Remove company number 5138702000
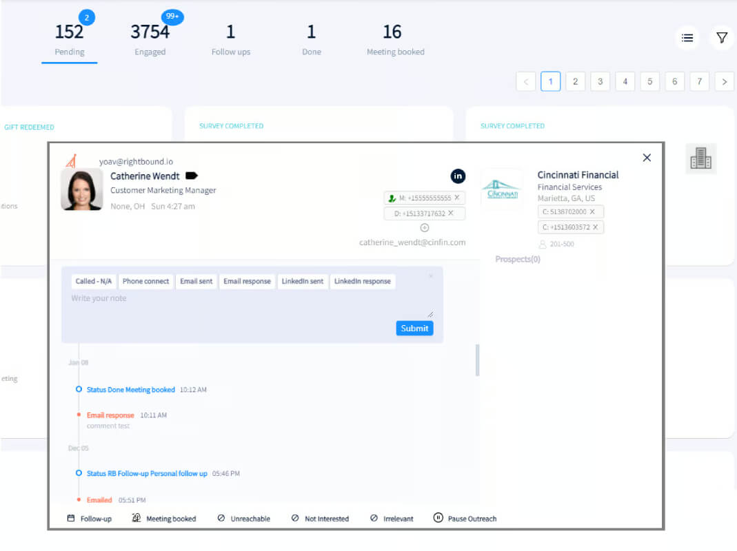Screen dimensions: 737x551 592,212
